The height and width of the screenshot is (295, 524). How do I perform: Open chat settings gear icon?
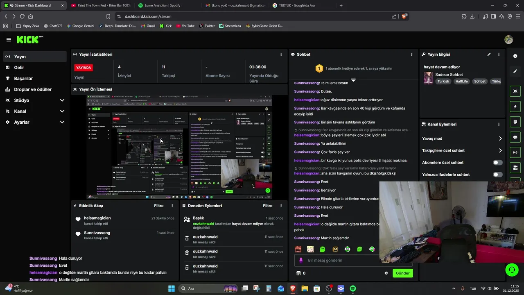[386, 273]
